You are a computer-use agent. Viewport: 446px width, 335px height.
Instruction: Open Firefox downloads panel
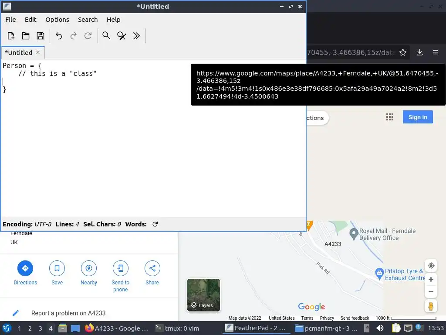click(419, 52)
